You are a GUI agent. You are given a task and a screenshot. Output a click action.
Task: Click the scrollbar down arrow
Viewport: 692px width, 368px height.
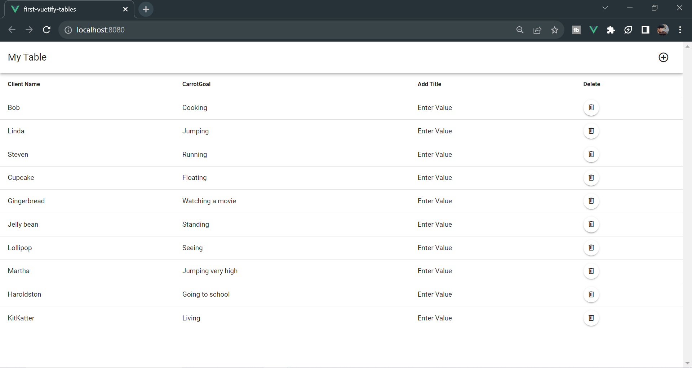coord(688,363)
